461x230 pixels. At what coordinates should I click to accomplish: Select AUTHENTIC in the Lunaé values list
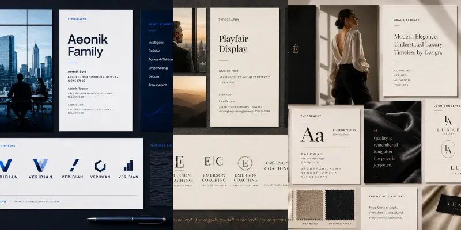pos(402,80)
